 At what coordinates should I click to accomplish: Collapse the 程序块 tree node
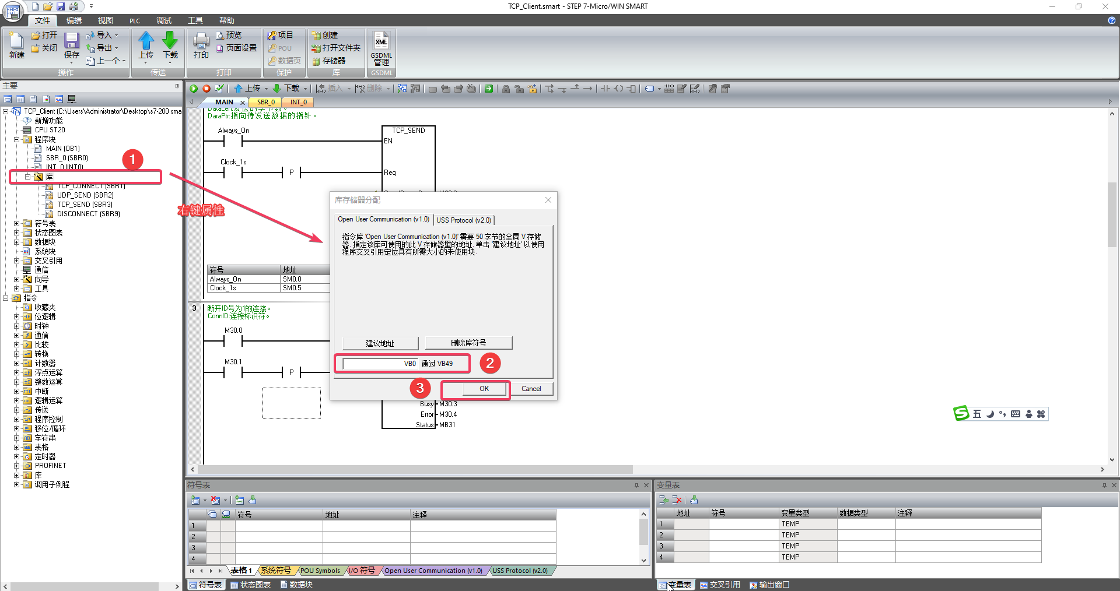pyautogui.click(x=16, y=139)
